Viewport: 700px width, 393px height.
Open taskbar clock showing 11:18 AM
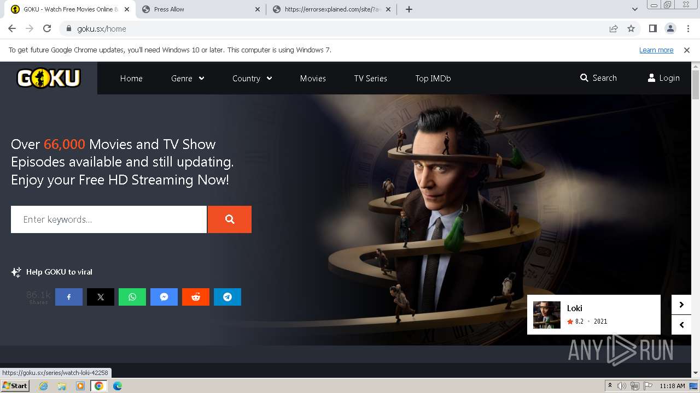[x=672, y=386]
